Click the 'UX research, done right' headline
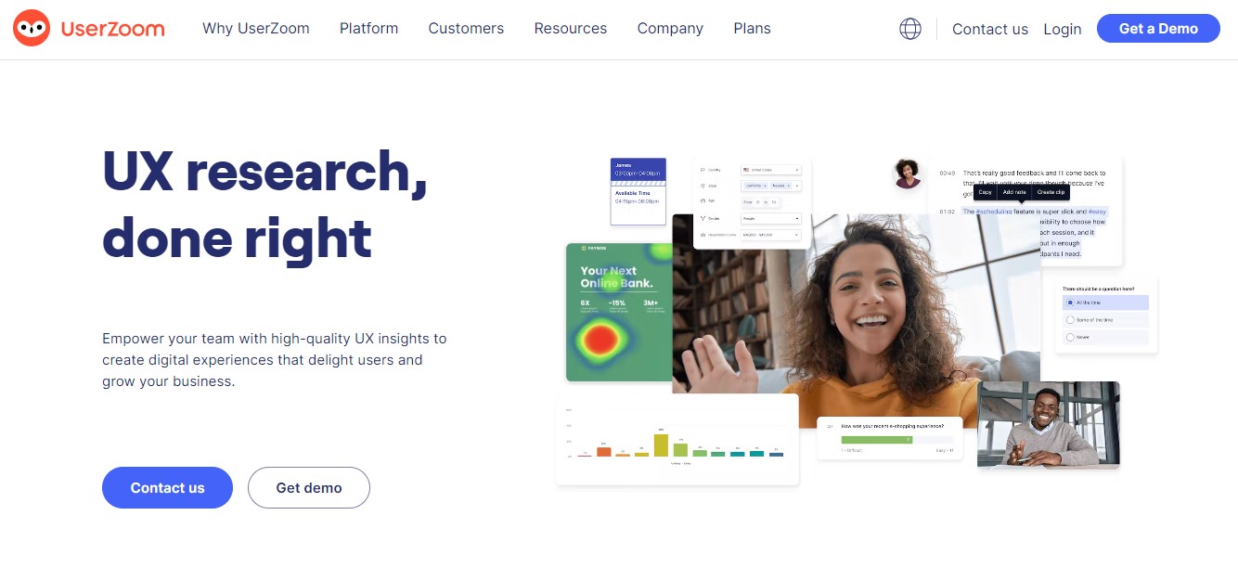 pos(264,205)
